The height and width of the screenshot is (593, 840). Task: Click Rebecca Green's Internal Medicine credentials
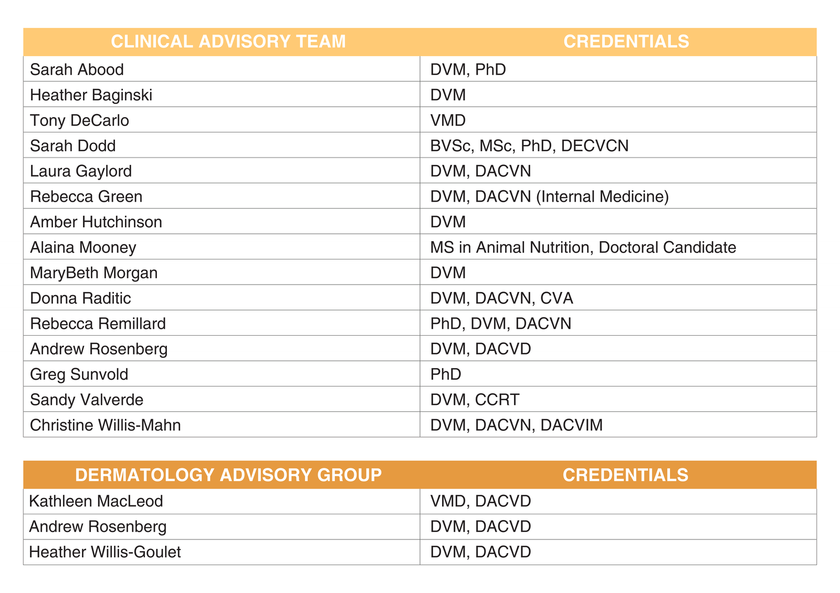[x=549, y=197]
